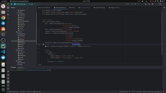Switch to utils.py editor tab
The width and height of the screenshot is (166, 93).
pos(72,7)
